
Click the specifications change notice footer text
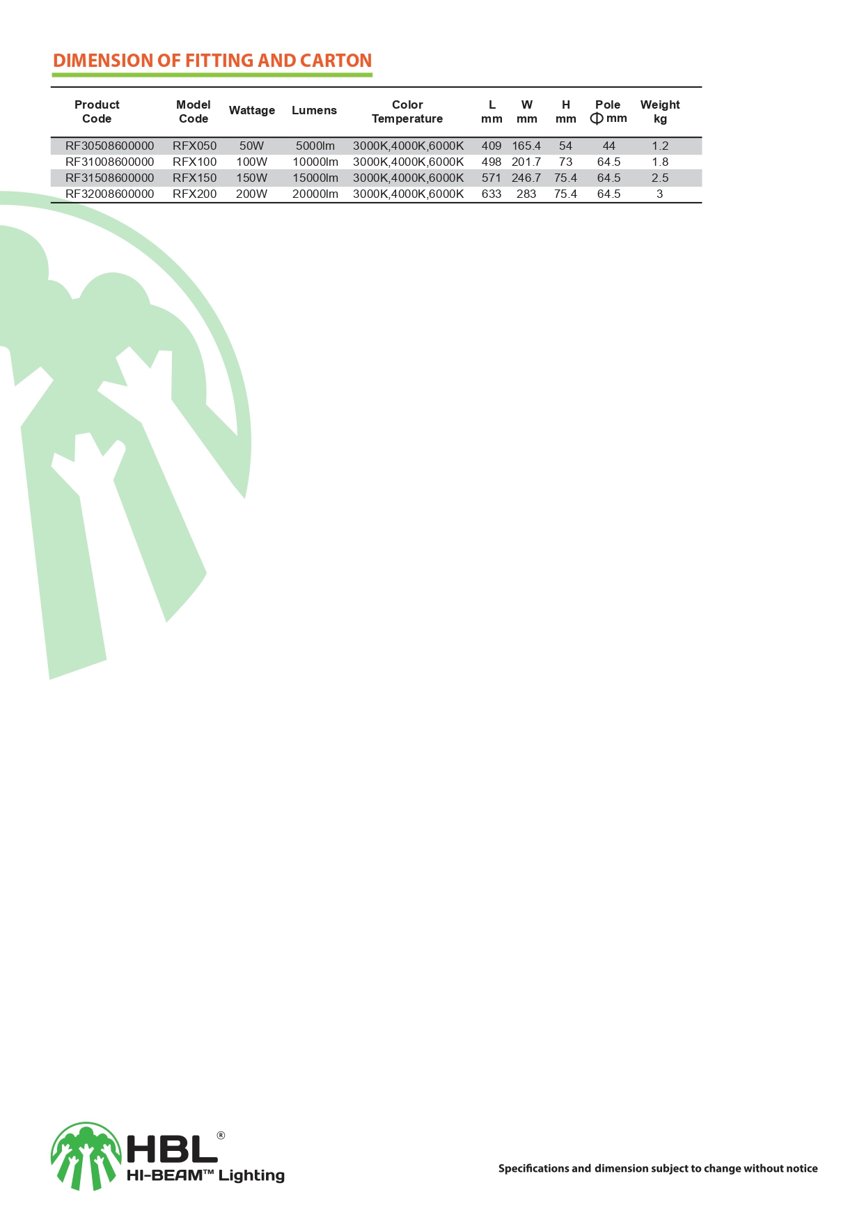(658, 1168)
